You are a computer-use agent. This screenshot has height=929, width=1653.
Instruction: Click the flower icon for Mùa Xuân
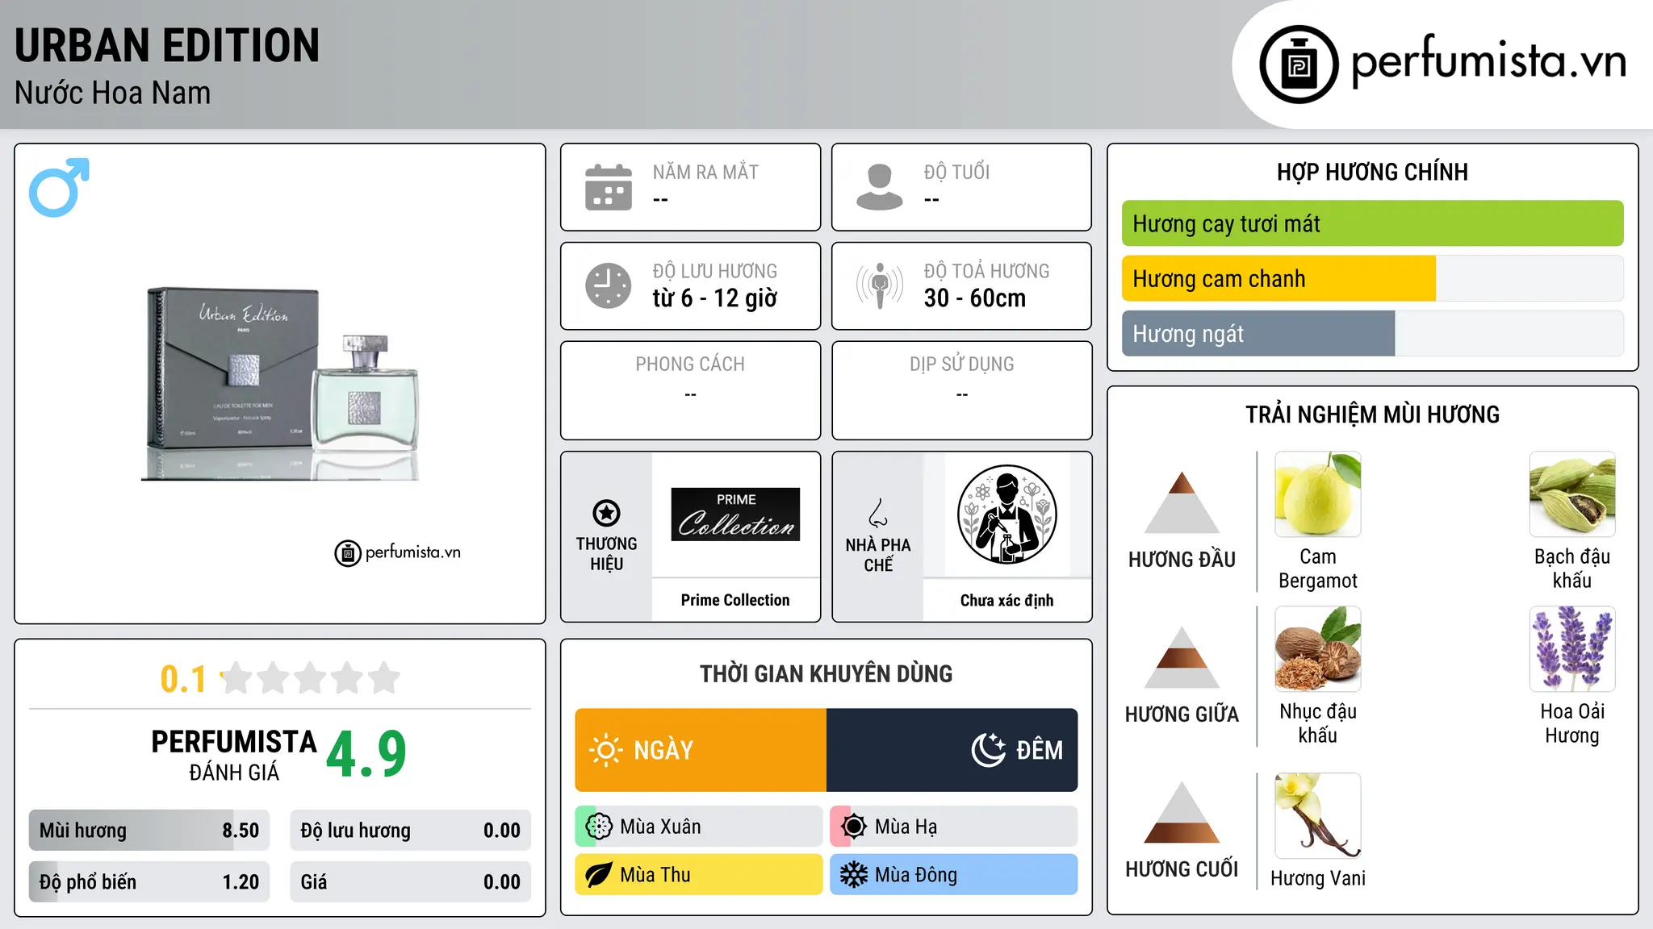coord(599,827)
